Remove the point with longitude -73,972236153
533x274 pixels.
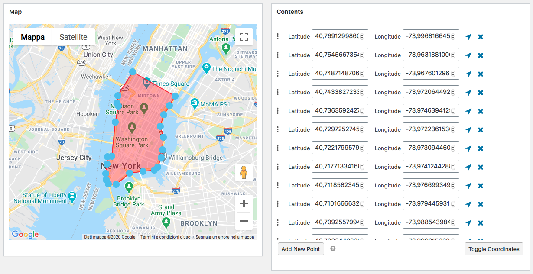(x=481, y=130)
